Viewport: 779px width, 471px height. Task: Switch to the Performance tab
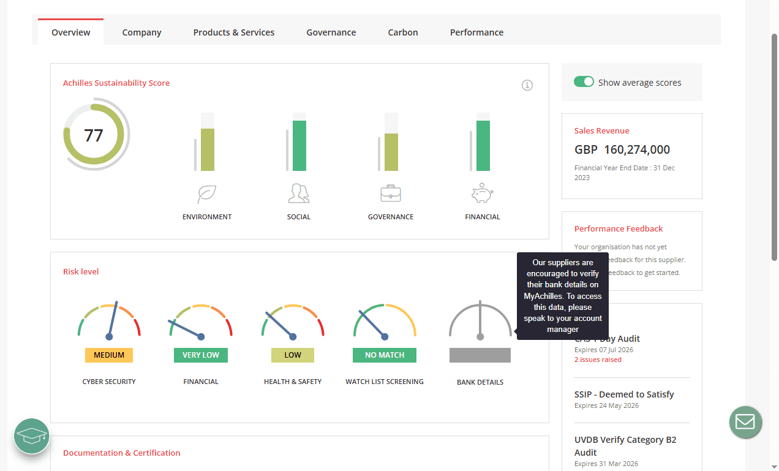[x=476, y=32]
